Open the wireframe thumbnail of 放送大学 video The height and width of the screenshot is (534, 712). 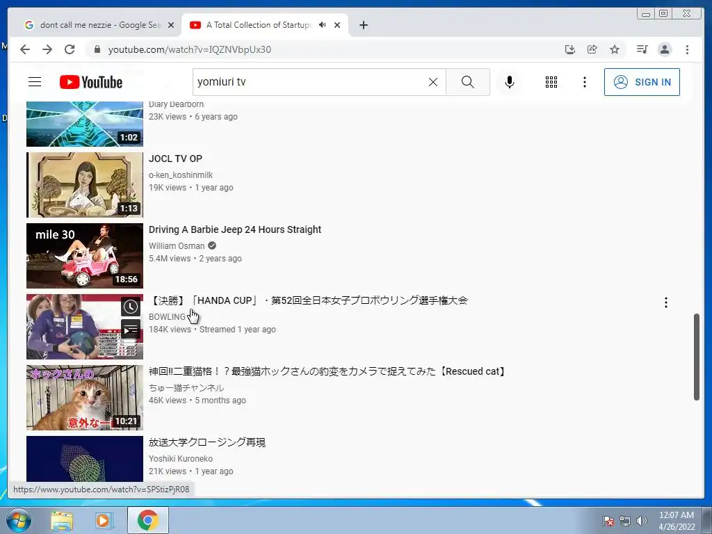pyautogui.click(x=85, y=459)
